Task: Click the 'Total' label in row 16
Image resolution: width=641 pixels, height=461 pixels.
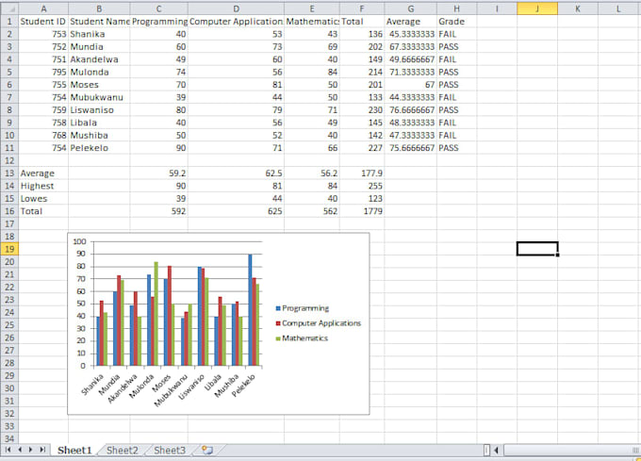Action: (x=43, y=211)
